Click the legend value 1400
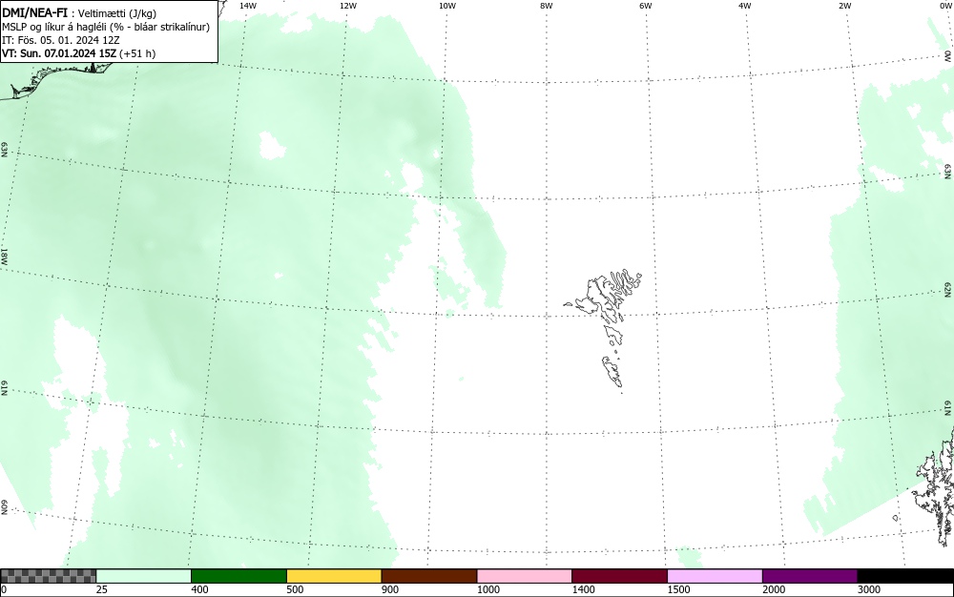Viewport: 954px width, 597px height. [x=584, y=589]
